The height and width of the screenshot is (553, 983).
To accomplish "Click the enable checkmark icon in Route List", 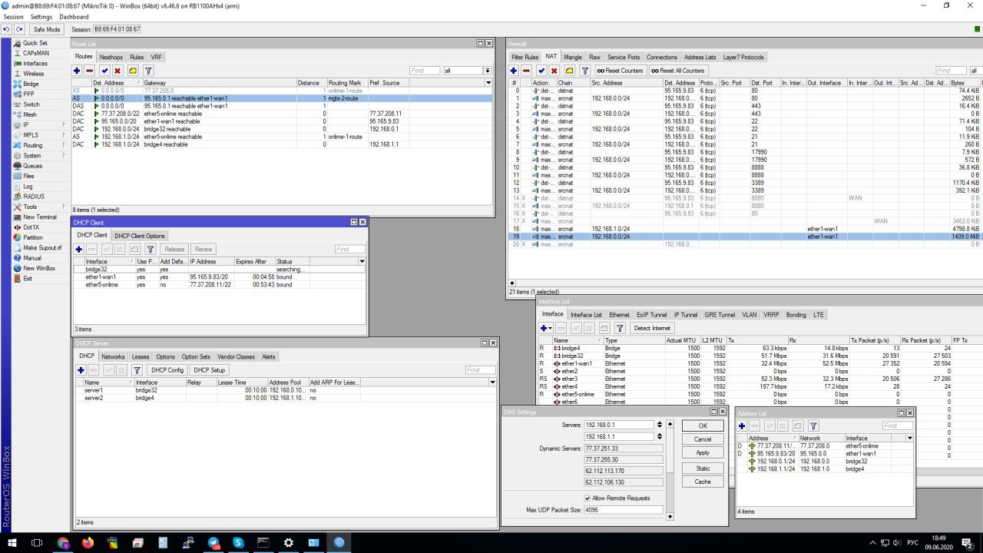I will tap(104, 71).
